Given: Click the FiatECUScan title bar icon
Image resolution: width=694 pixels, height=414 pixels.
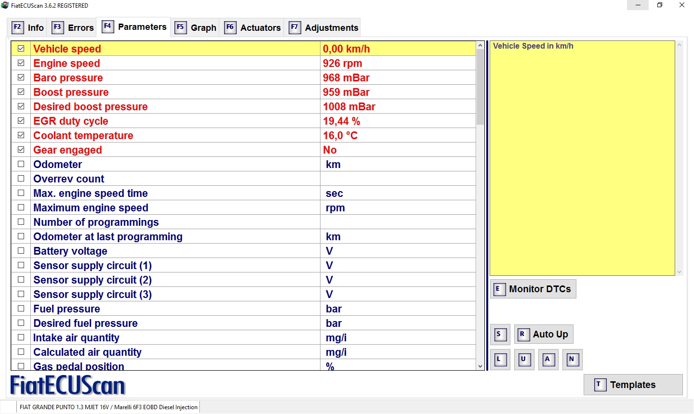Looking at the screenshot, I should [x=5, y=5].
